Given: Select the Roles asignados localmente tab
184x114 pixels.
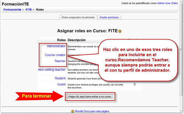Looking at the screenshot, I should pos(78,17).
